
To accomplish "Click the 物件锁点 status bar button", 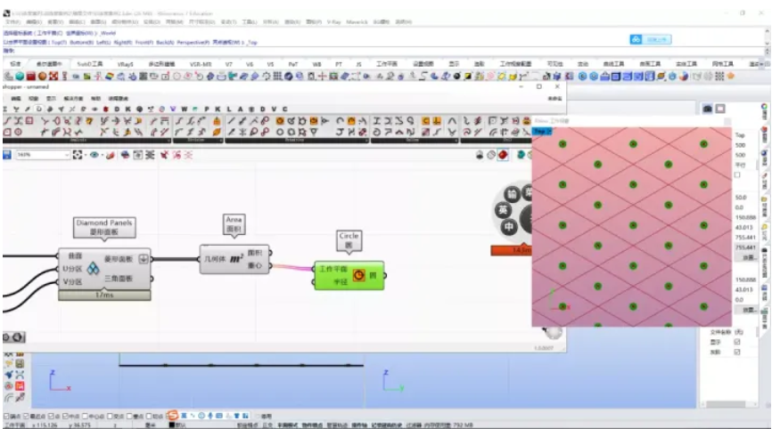I will click(311, 425).
